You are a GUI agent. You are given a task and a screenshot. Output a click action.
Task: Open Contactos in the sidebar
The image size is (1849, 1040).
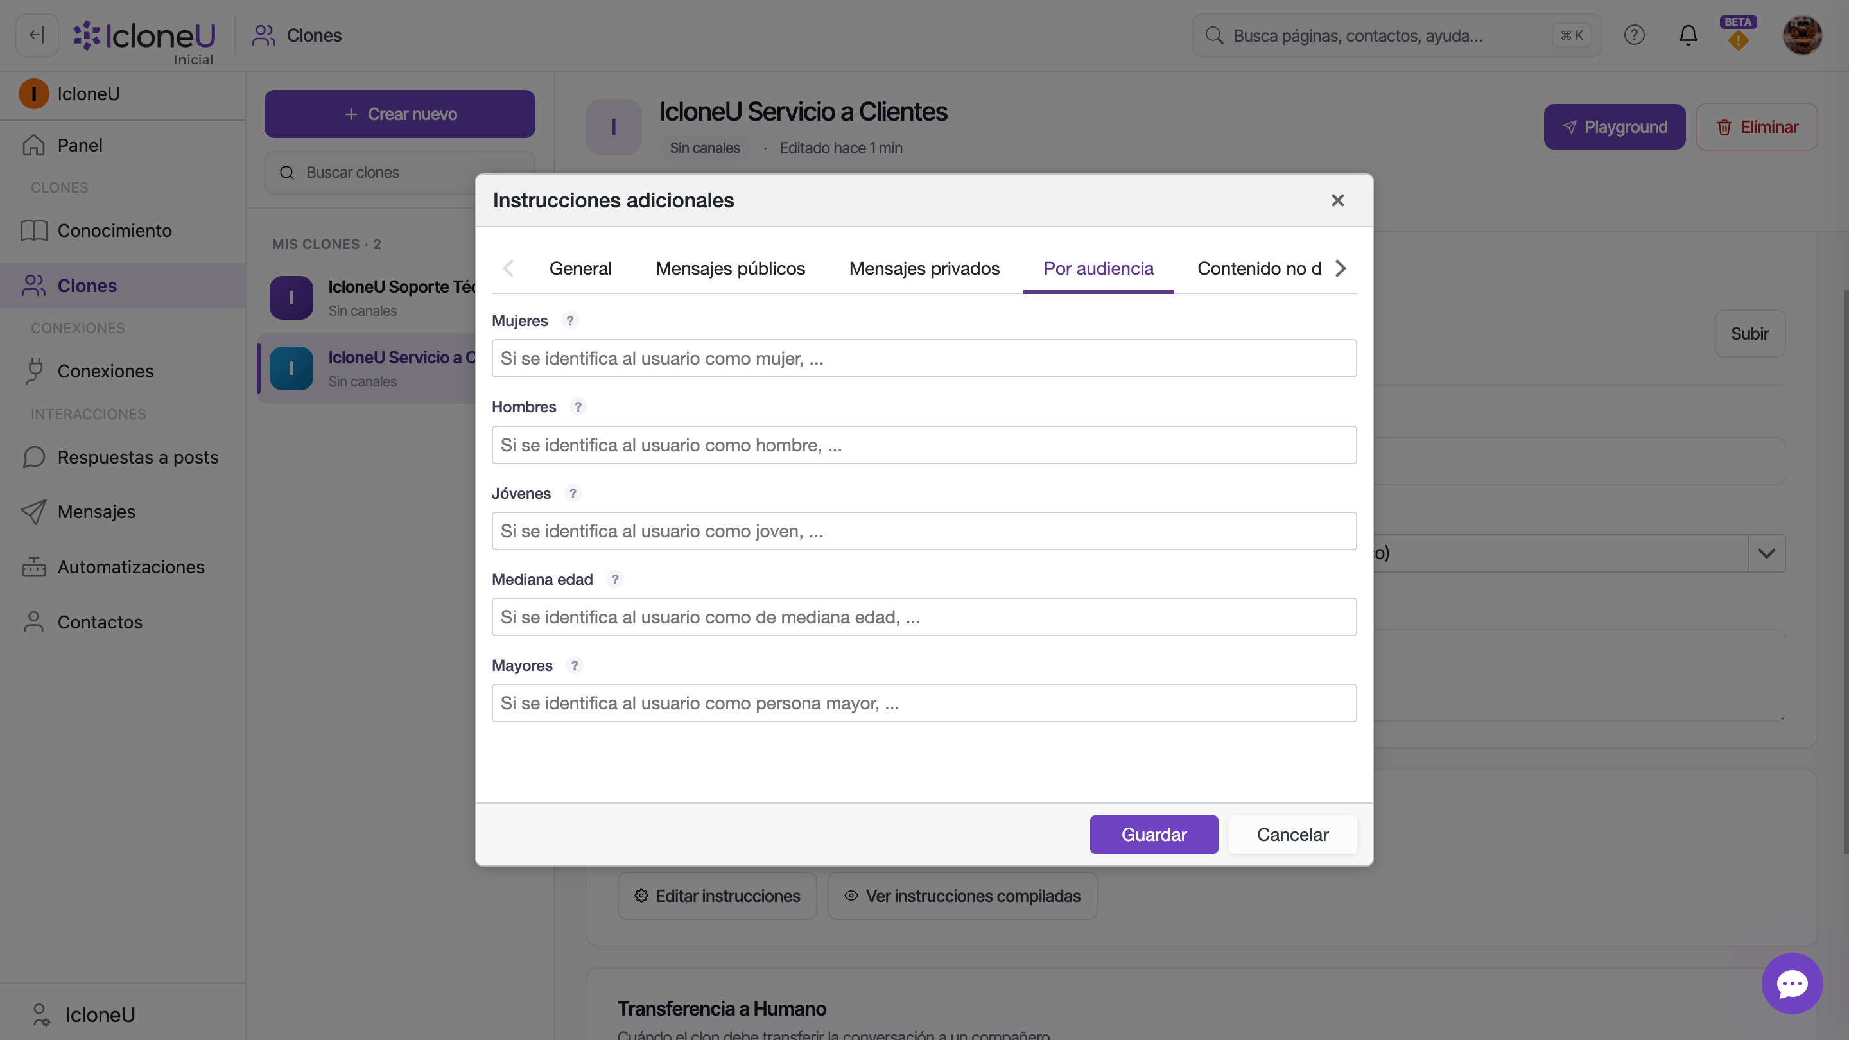tap(123, 621)
